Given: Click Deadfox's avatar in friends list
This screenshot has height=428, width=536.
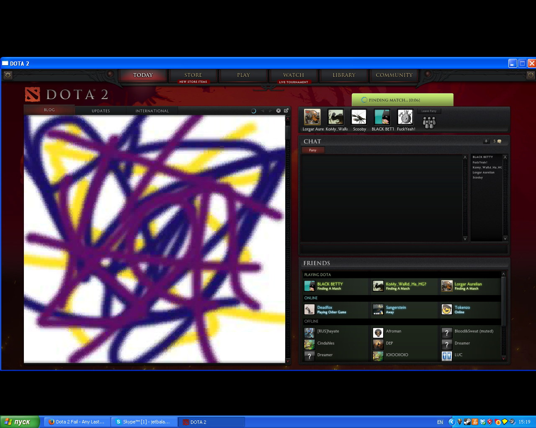Looking at the screenshot, I should click(x=309, y=309).
